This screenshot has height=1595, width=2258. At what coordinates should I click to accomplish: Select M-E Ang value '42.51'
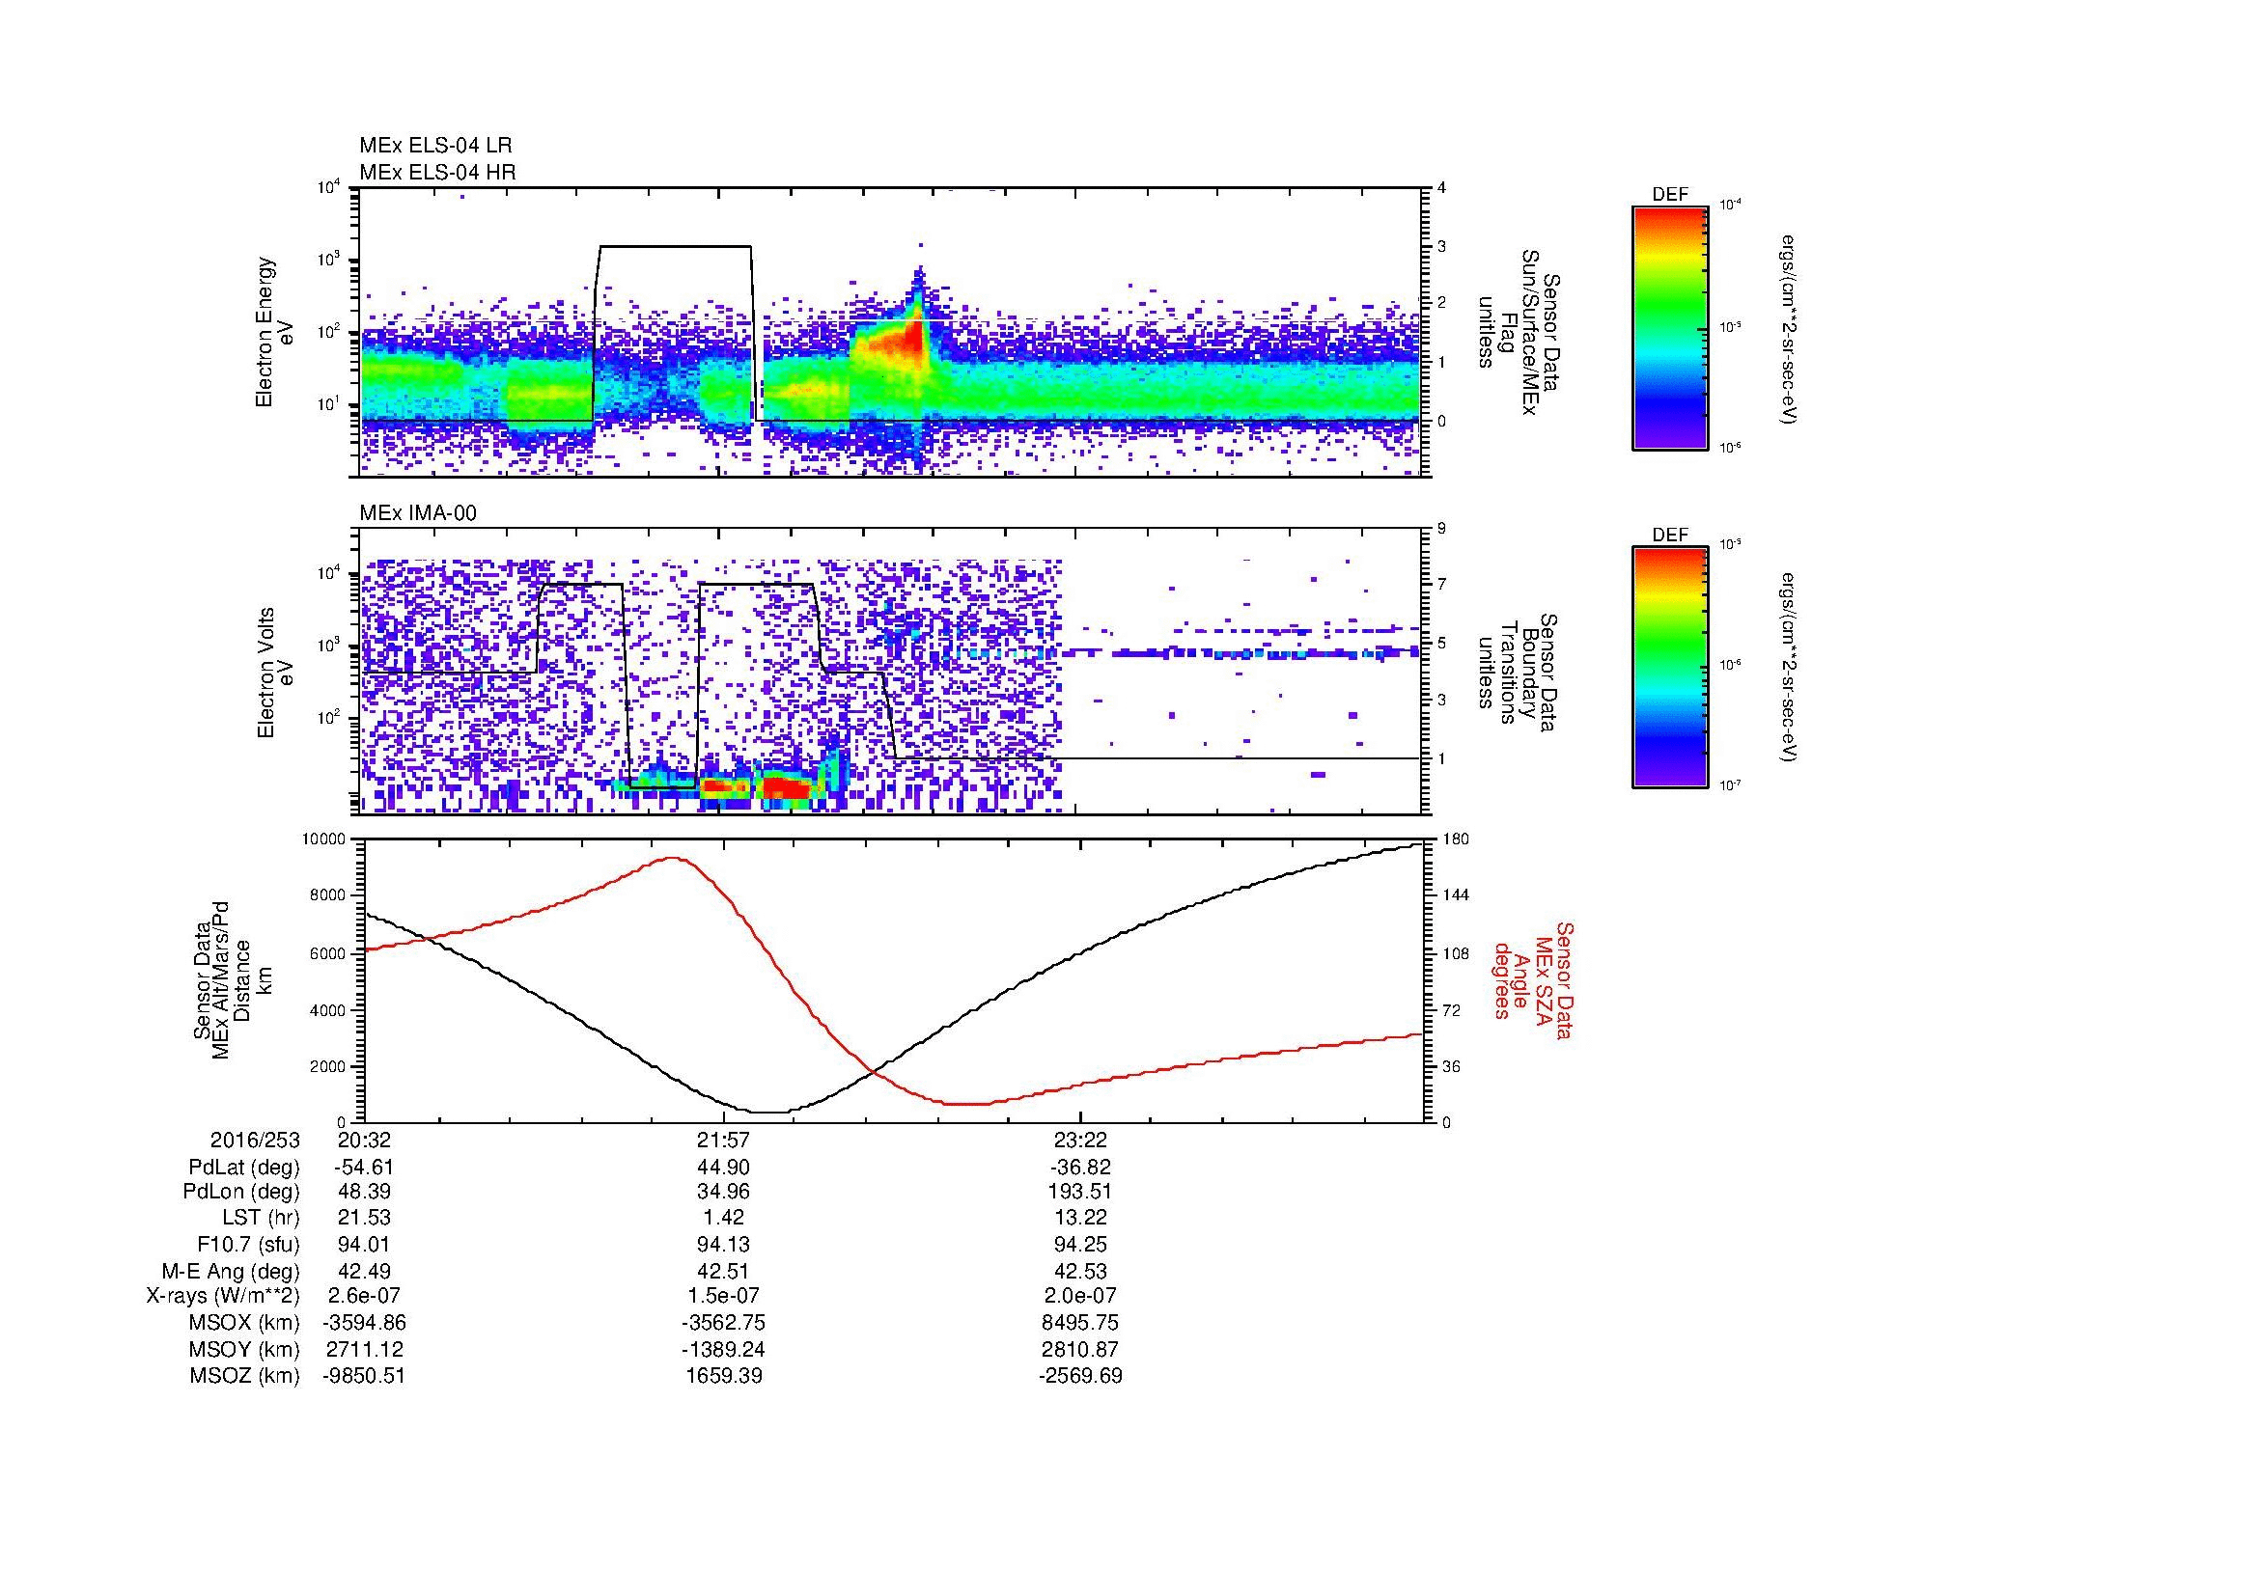724,1272
